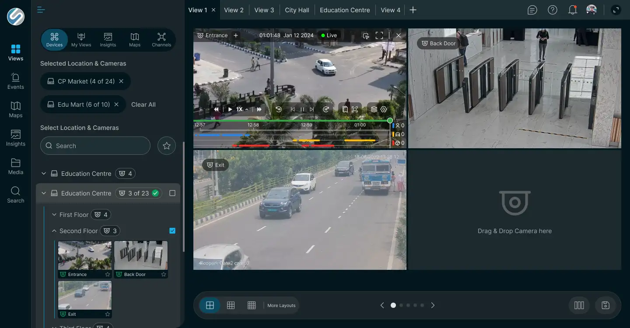Collapse Education Centre 3 of 23 node

coord(44,193)
